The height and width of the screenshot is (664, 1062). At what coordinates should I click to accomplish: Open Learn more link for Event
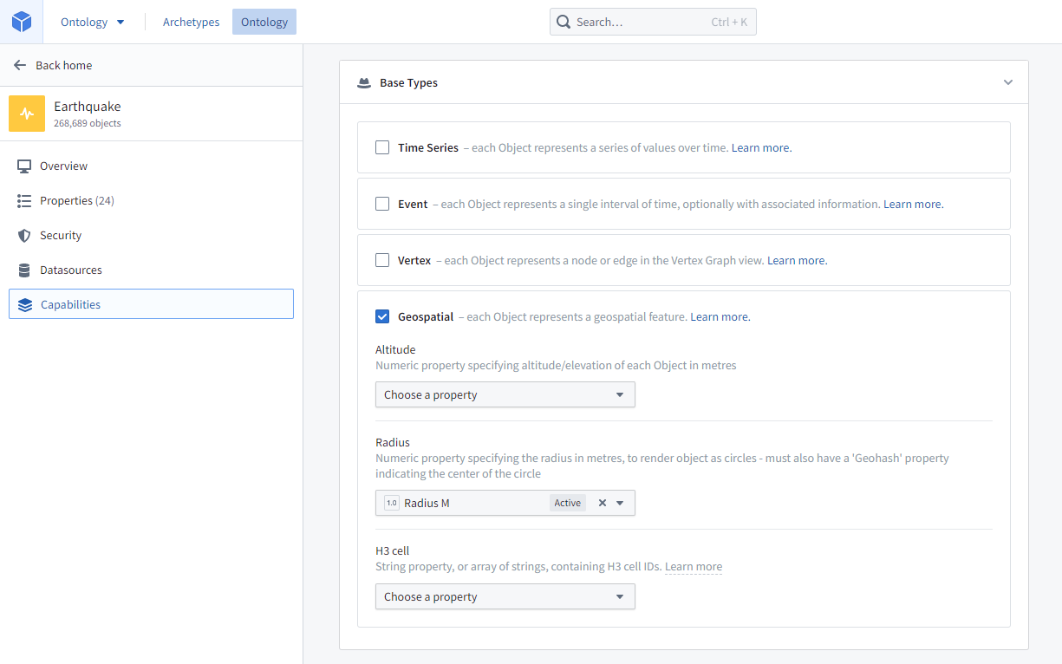click(x=913, y=204)
